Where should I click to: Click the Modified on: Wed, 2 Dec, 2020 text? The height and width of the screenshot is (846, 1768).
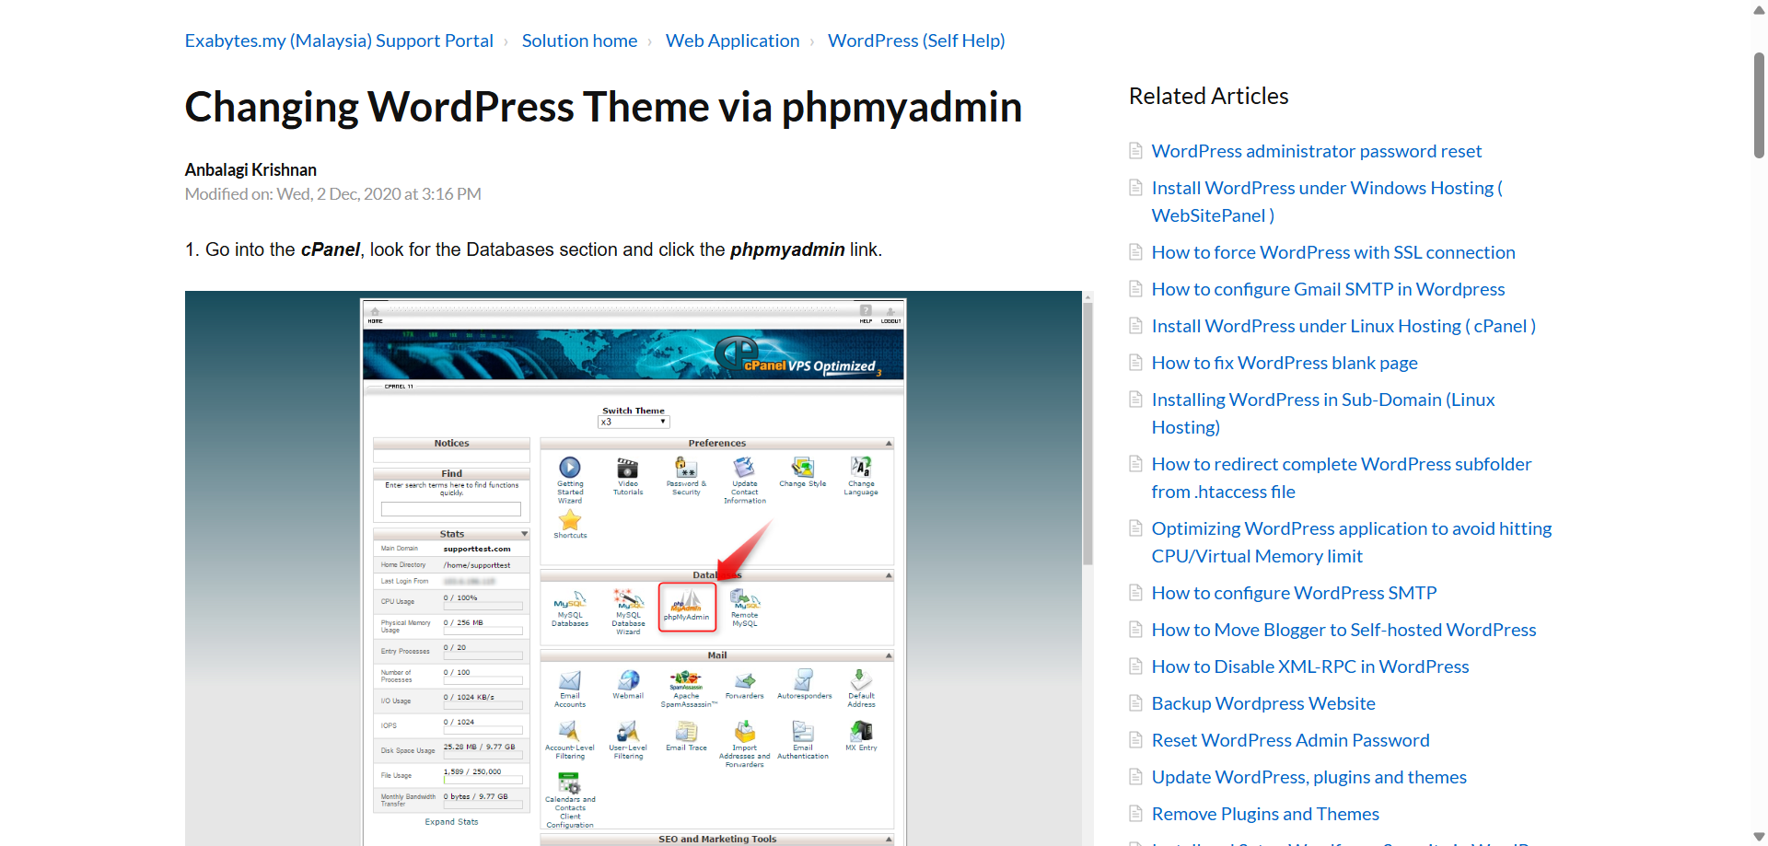tap(332, 193)
